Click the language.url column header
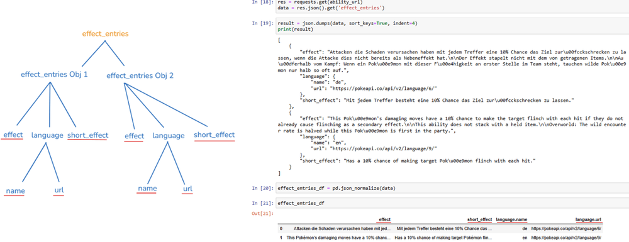This screenshot has width=629, height=242. [589, 219]
